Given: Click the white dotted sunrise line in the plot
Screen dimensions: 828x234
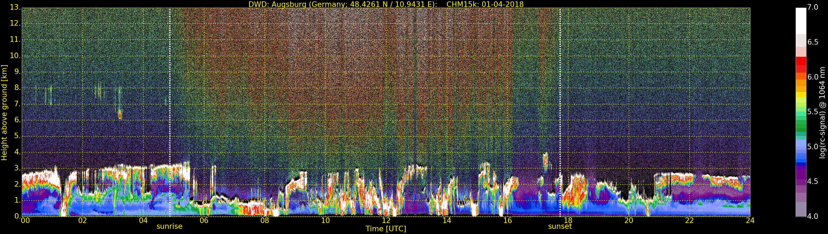Looking at the screenshot, I should coord(170,96).
